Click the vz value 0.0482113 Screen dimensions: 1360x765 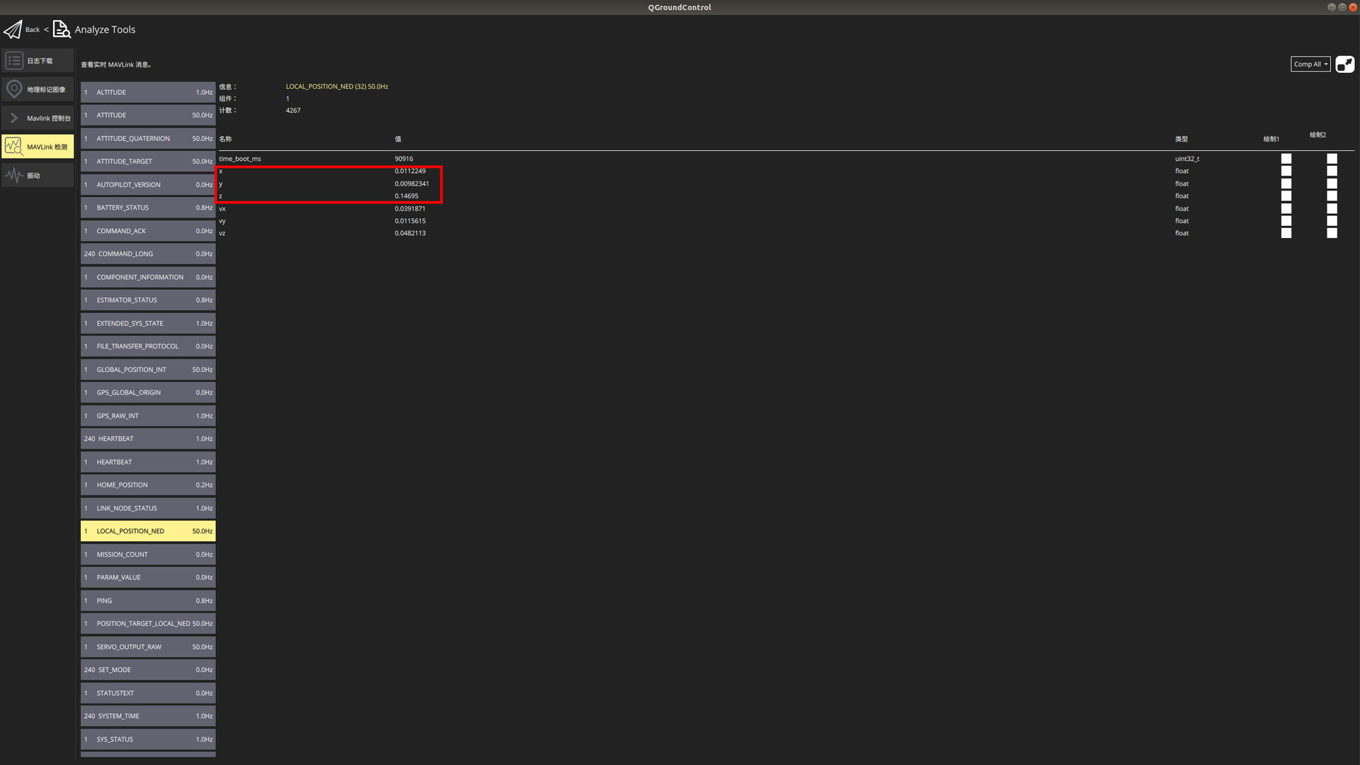point(410,233)
